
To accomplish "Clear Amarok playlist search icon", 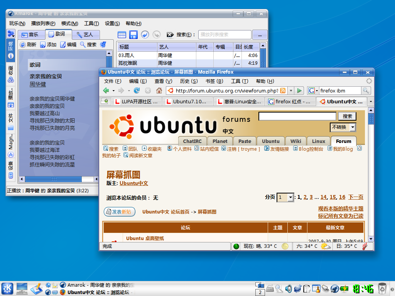I will click(x=170, y=34).
